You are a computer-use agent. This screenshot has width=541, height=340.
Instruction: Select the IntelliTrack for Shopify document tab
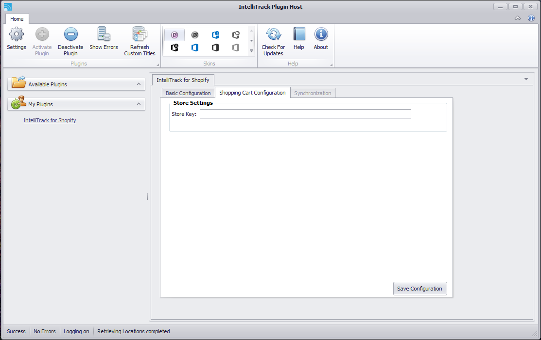pos(183,80)
